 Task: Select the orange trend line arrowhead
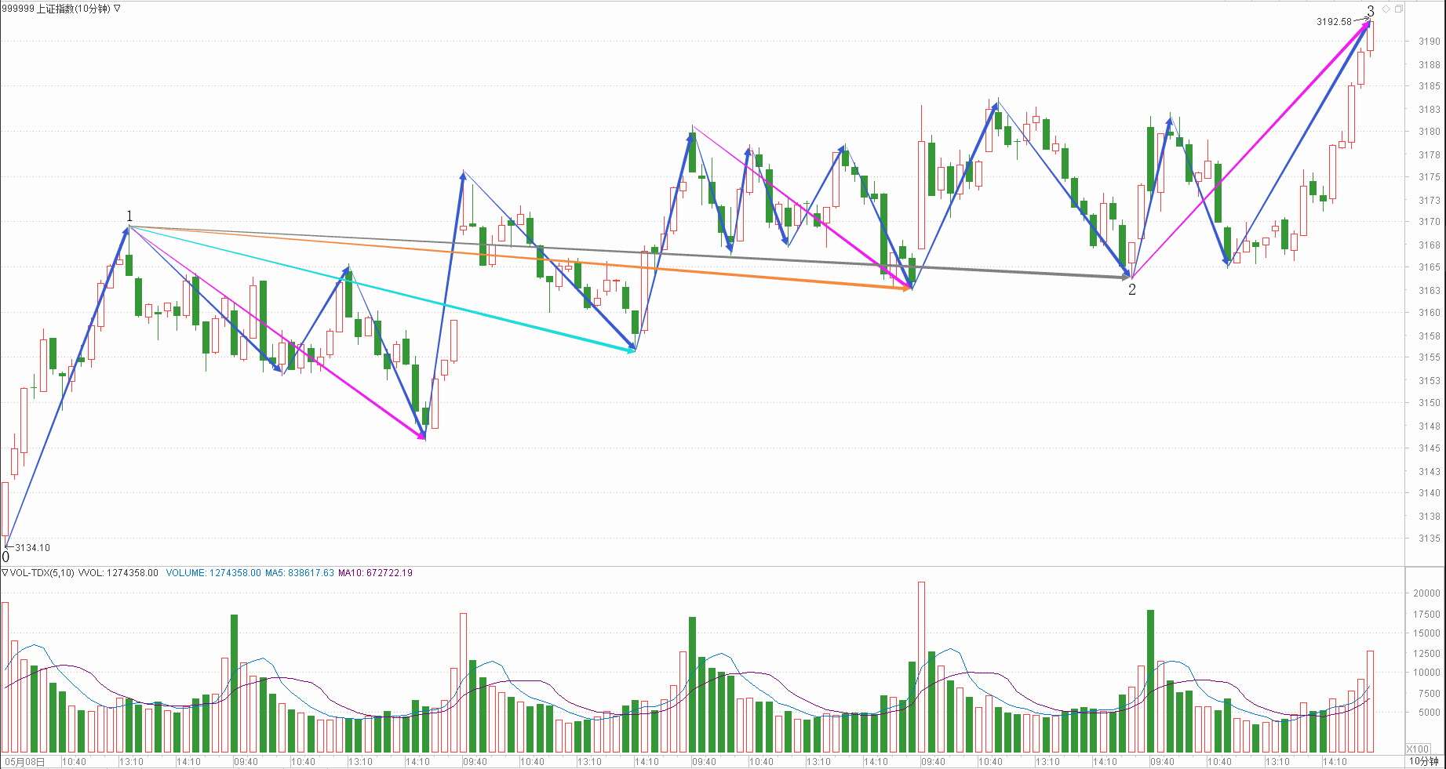click(906, 288)
